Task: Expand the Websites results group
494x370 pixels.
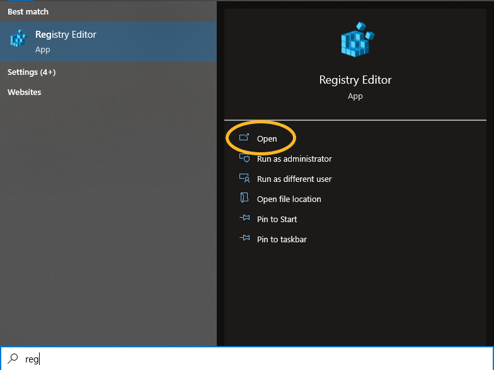Action: pos(24,92)
